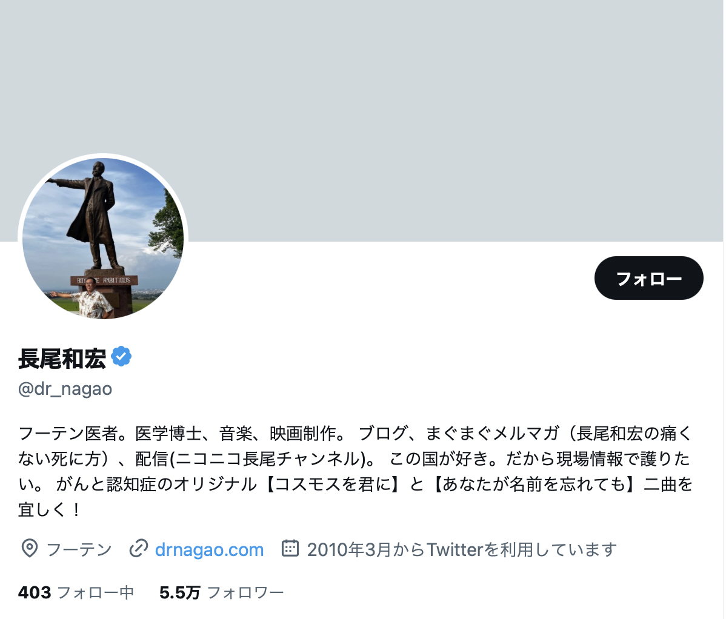Click the 403 following count number
The image size is (726, 619).
coord(35,592)
